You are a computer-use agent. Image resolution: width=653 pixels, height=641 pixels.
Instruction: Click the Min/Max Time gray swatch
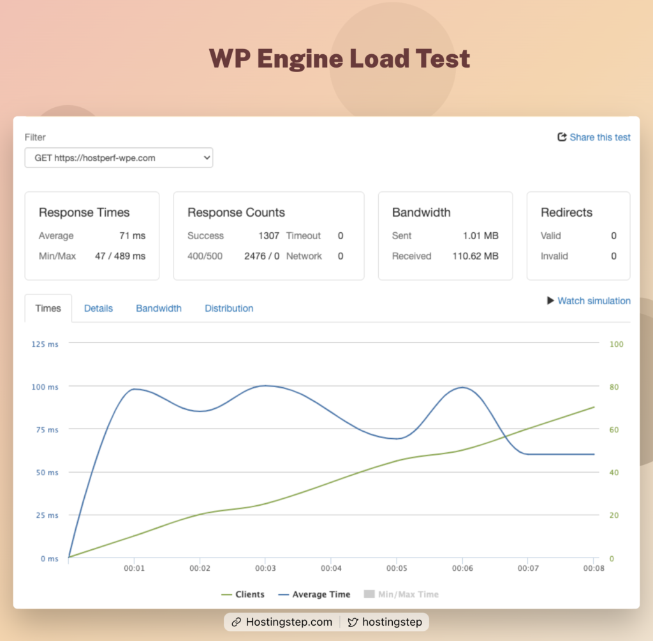(x=369, y=594)
